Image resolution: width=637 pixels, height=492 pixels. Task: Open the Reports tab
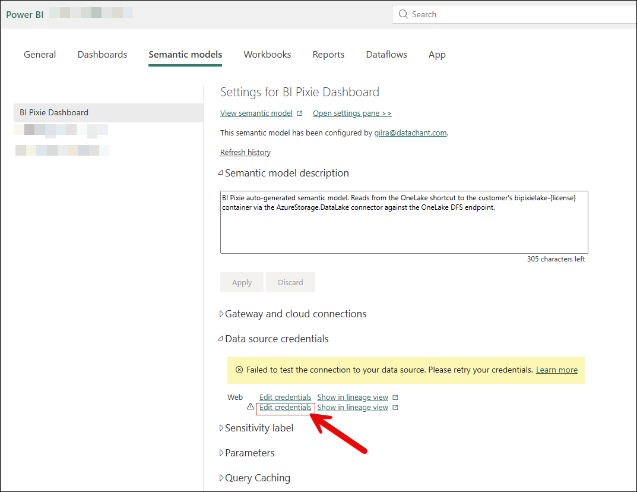(328, 55)
